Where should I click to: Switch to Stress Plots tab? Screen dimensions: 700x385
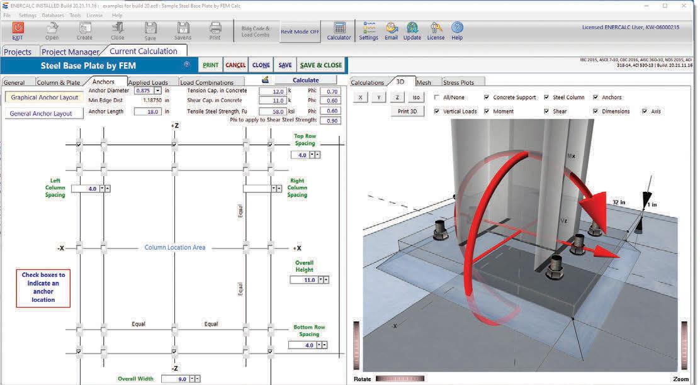coord(458,82)
